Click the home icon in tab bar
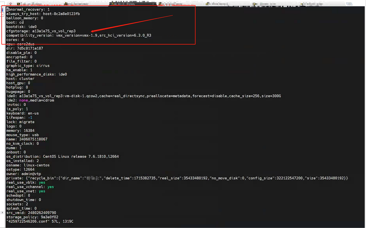 10,4
